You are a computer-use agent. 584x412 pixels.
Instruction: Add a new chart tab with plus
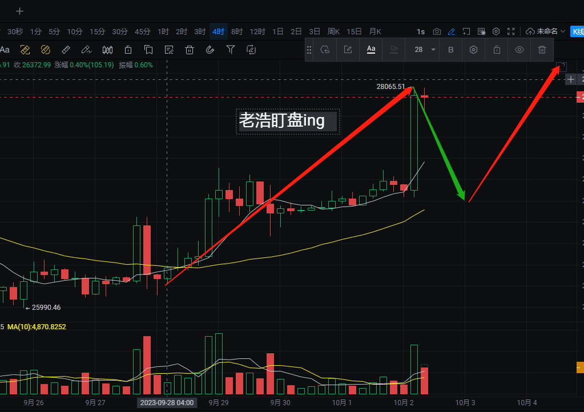click(x=20, y=11)
